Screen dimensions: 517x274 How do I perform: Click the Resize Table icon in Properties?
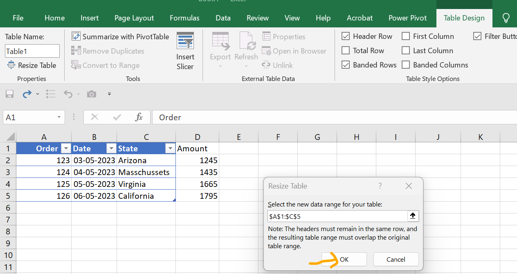coord(11,65)
